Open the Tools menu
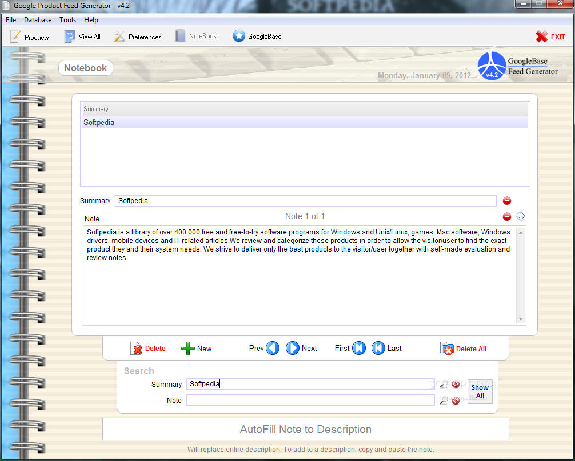This screenshot has height=461, width=575. tap(68, 20)
